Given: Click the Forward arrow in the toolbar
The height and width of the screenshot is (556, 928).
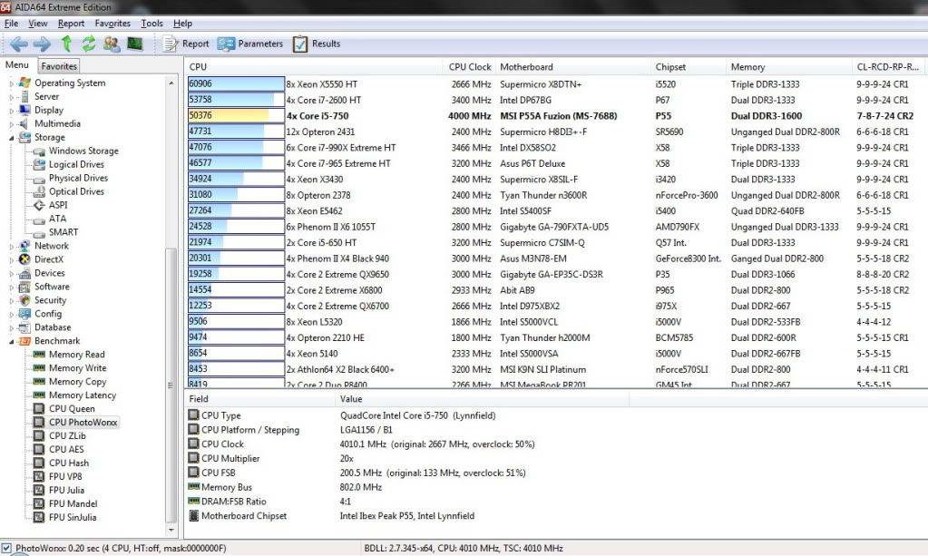Looking at the screenshot, I should click(42, 44).
